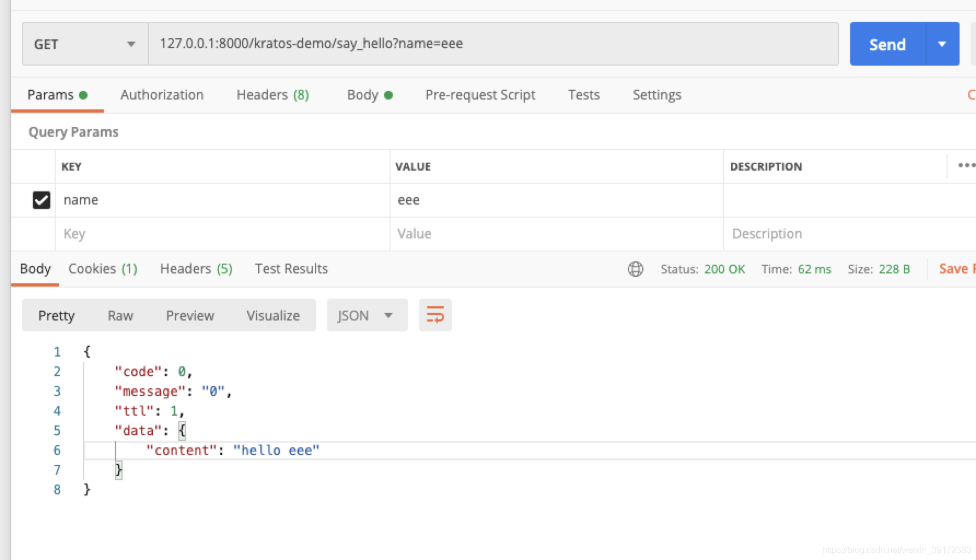Open the Tests tab
976x560 pixels.
coord(584,95)
